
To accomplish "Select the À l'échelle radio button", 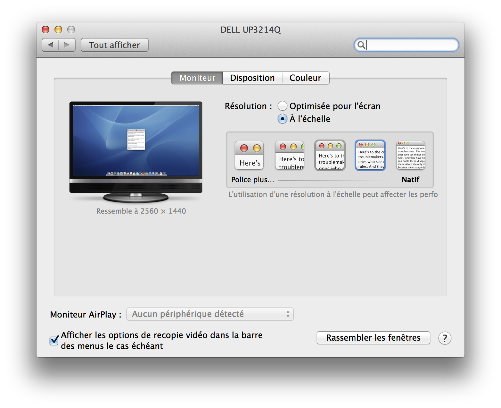I will coord(282,119).
